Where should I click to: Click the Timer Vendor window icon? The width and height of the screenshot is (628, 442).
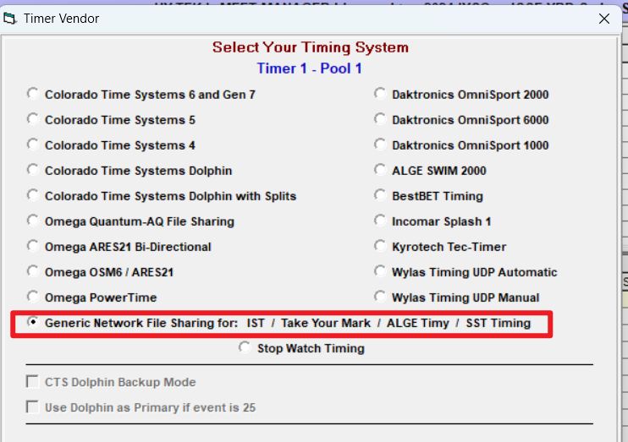[10, 18]
